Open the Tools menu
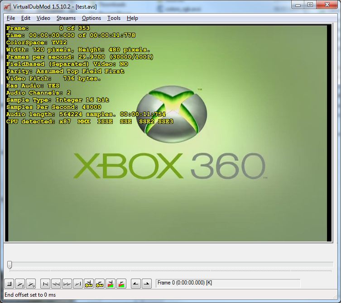 pyautogui.click(x=114, y=18)
